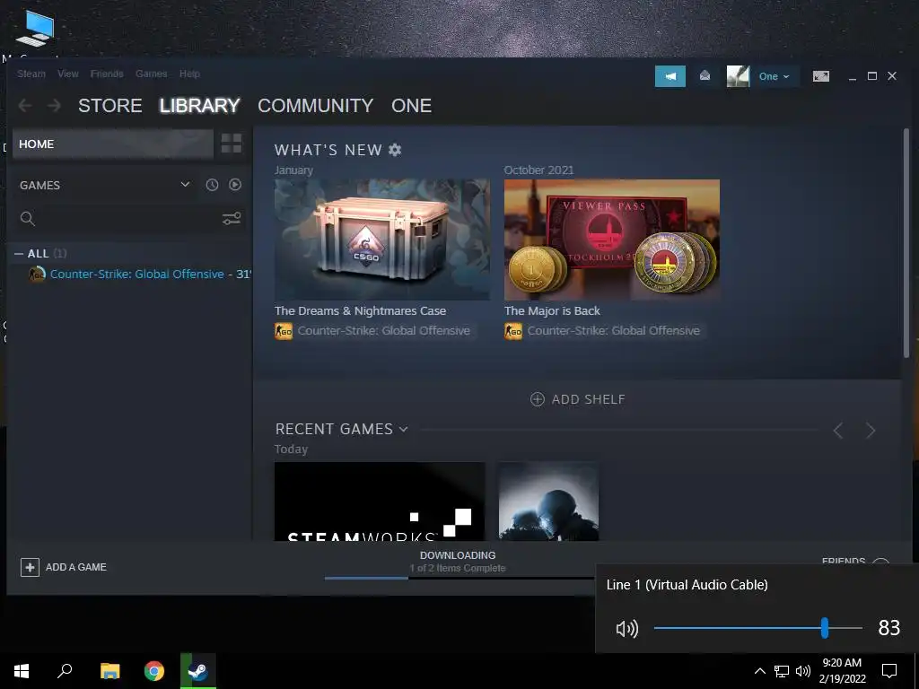
Task: Open the Help menu
Action: pos(189,74)
